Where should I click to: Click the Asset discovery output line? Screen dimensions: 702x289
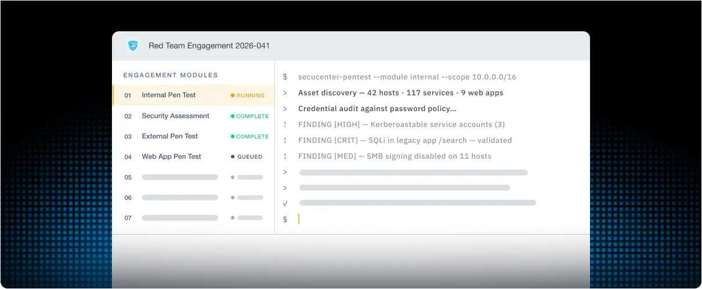pos(401,93)
